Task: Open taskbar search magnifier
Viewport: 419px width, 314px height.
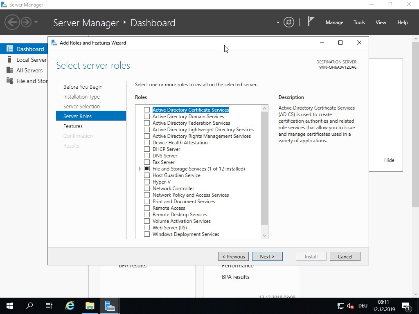Action: pyautogui.click(x=29, y=306)
